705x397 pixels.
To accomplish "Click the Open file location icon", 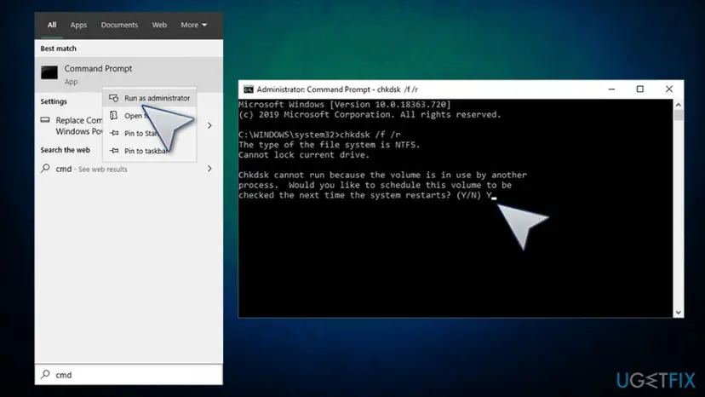I will pyautogui.click(x=114, y=116).
